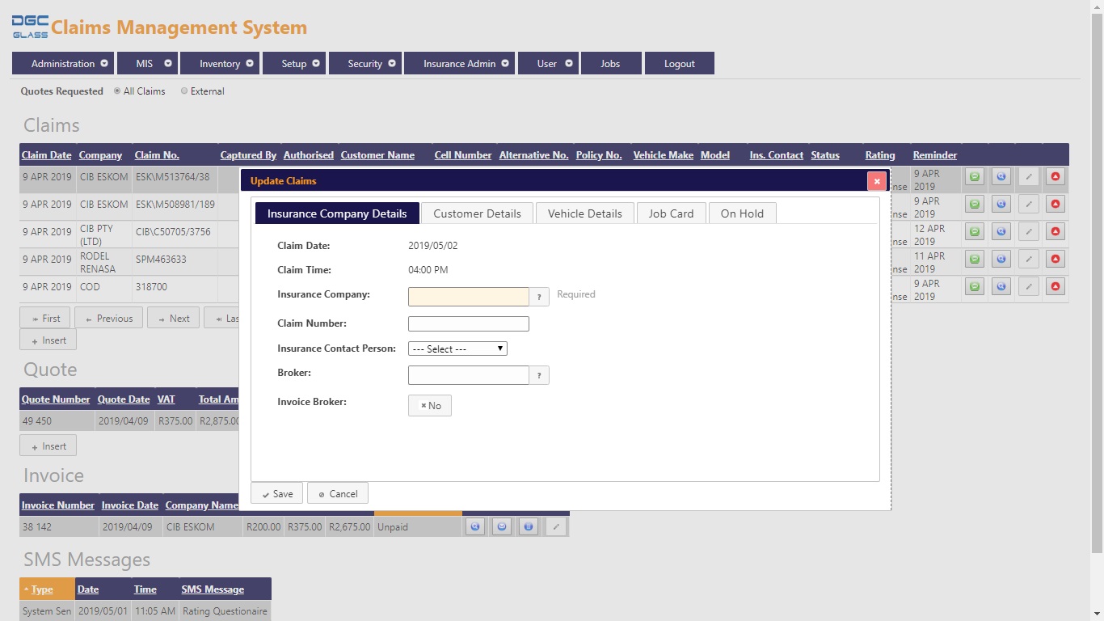Click the Save button in Update Claims

tap(276, 492)
